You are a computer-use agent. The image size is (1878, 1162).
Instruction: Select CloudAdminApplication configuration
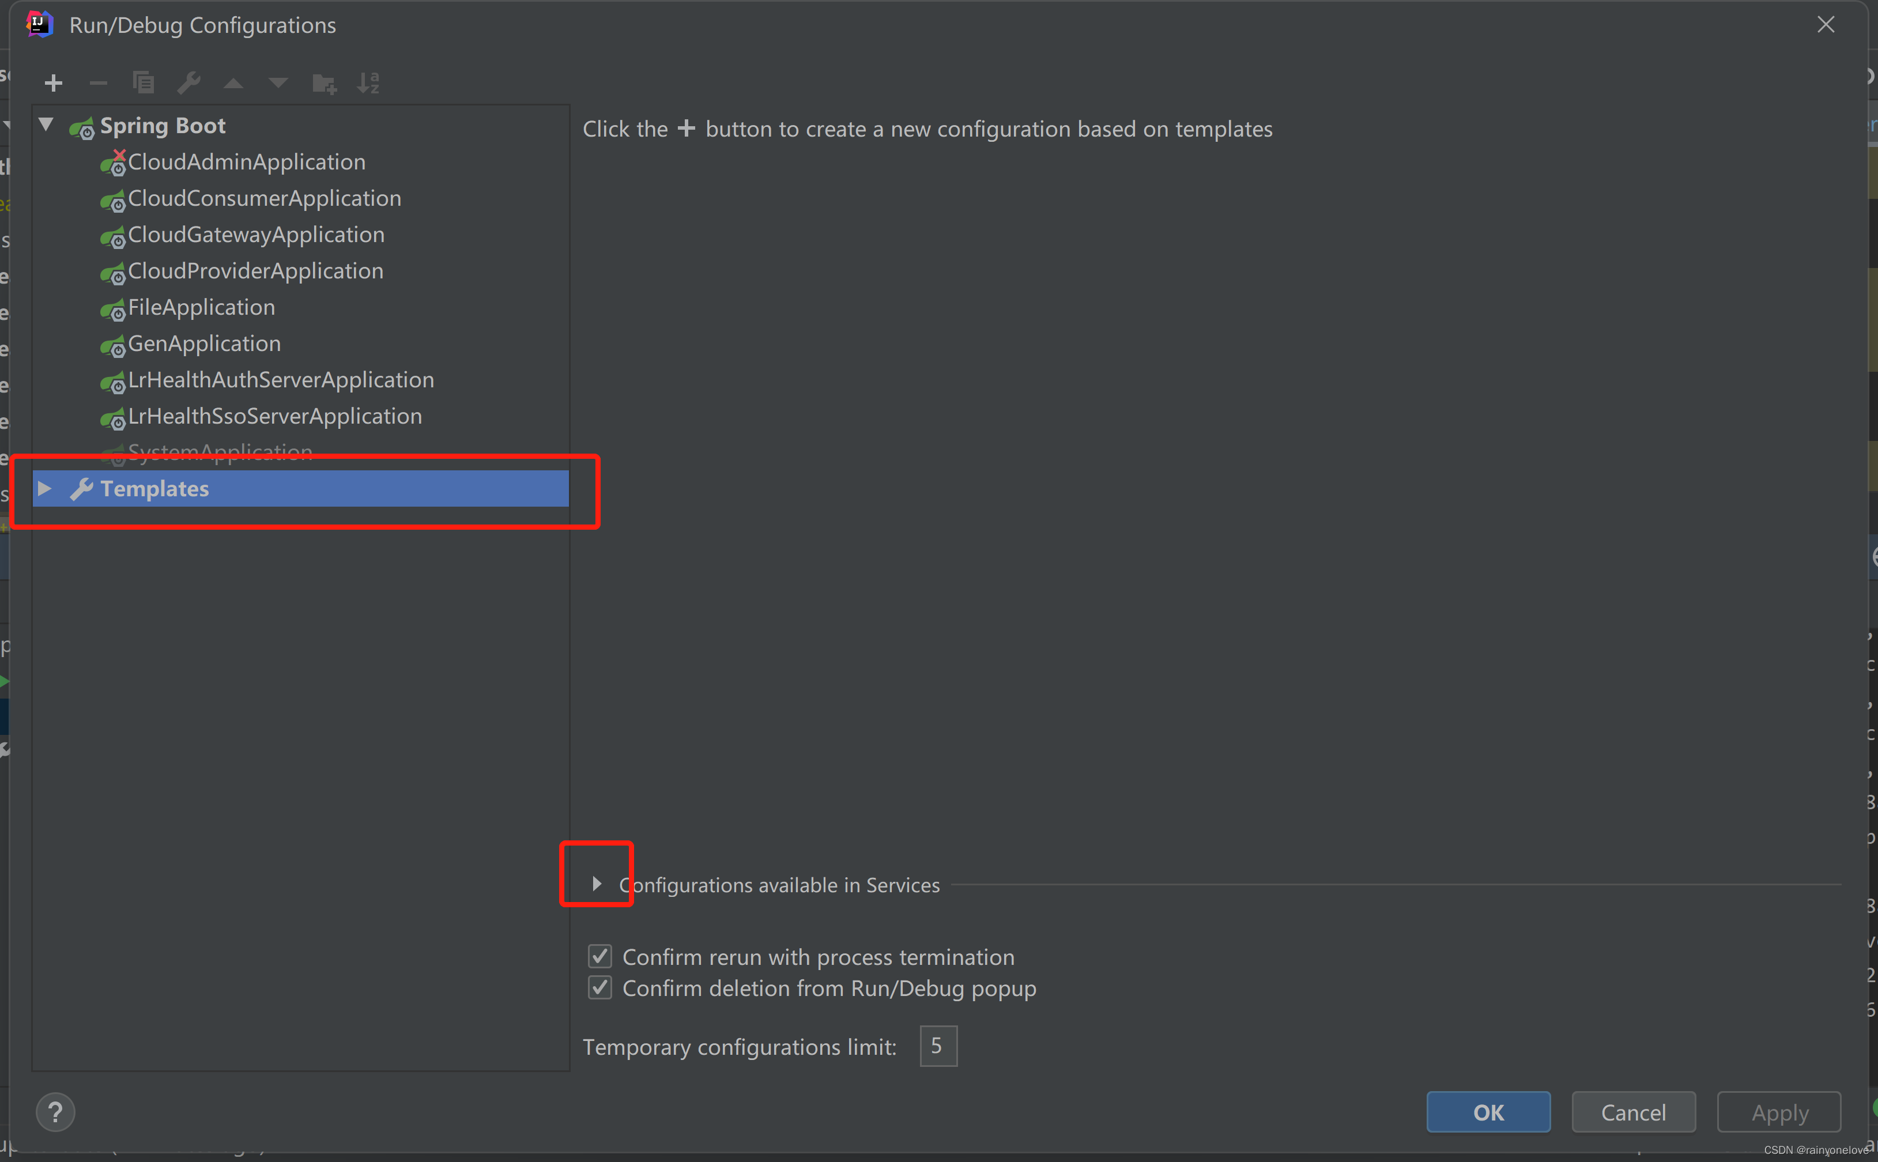tap(246, 162)
